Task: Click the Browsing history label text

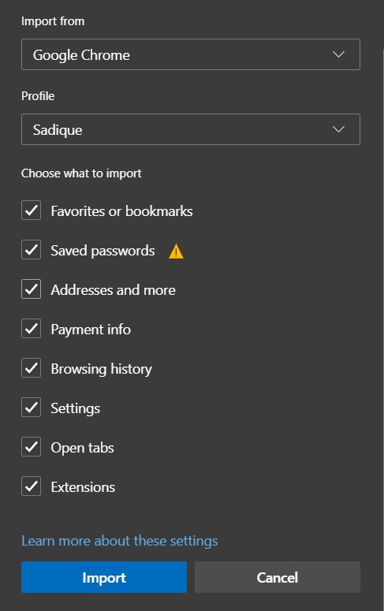Action: [x=102, y=369]
